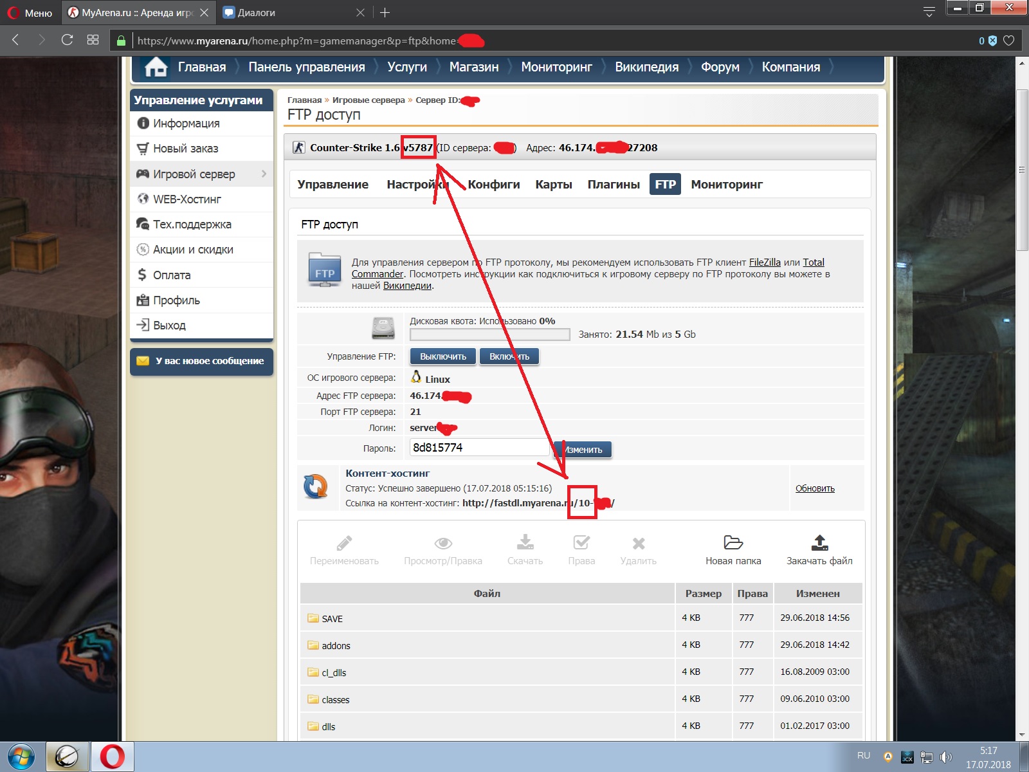The height and width of the screenshot is (772, 1029).
Task: Click the Выключить FTP button
Action: pos(443,356)
